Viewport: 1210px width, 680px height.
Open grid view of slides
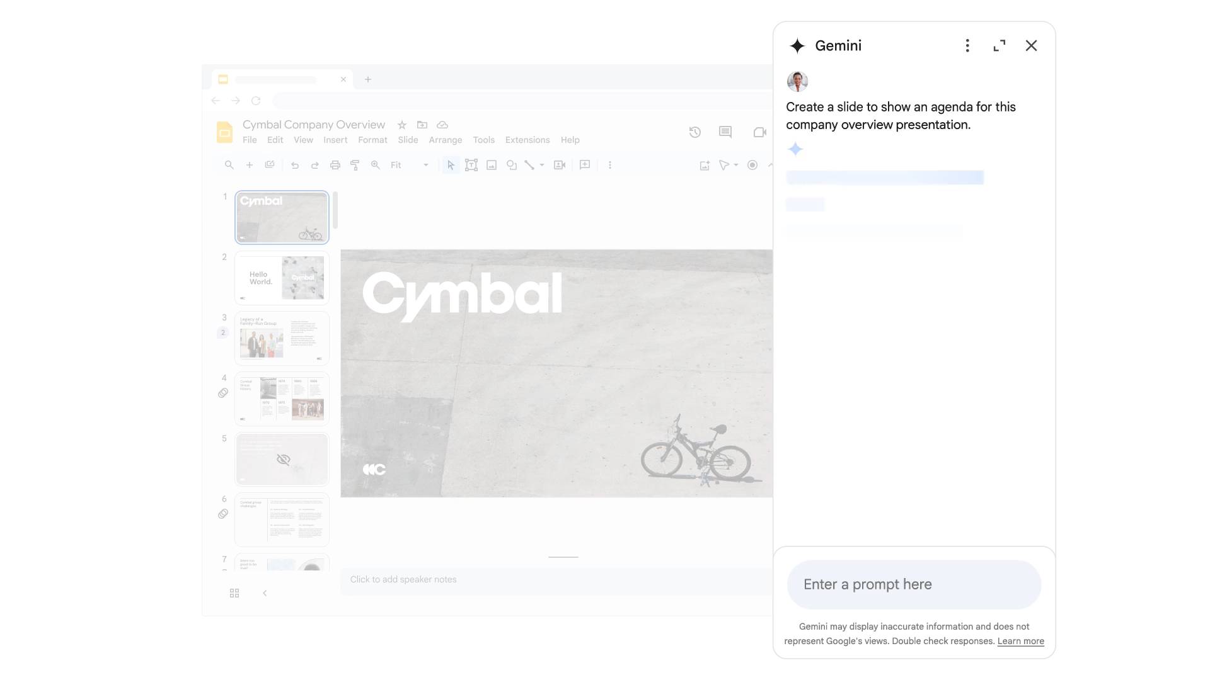(234, 593)
